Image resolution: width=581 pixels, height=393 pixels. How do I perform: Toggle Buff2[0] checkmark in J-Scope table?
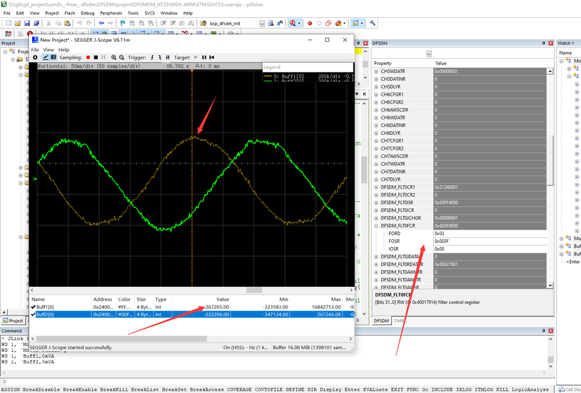(33, 315)
